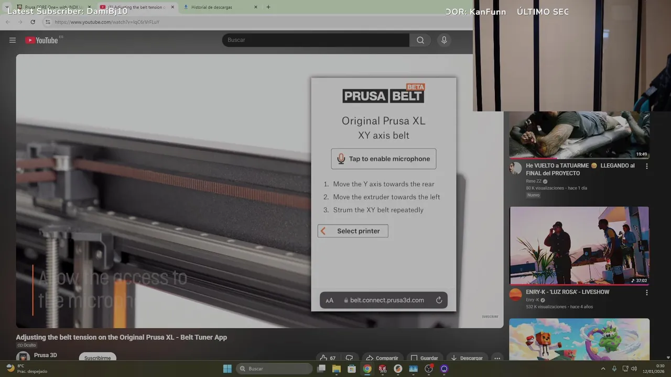Go to YouTube home via logo
The height and width of the screenshot is (377, 671).
coord(41,40)
